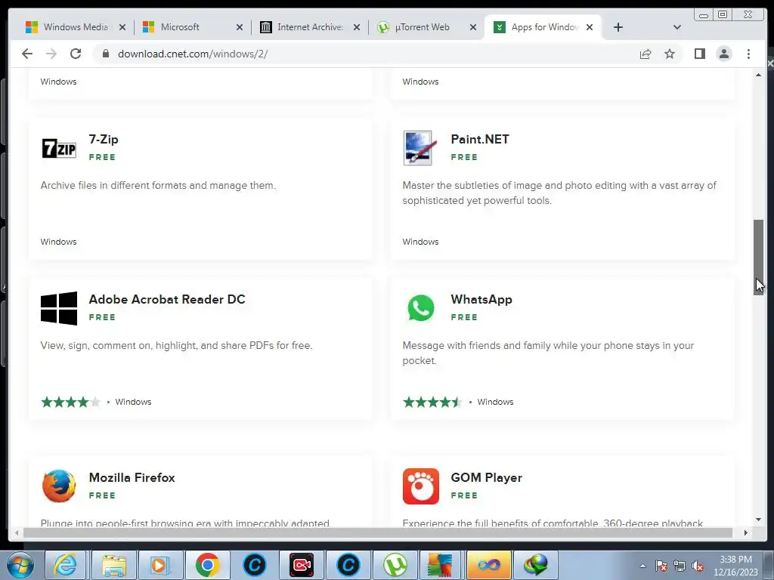Click the muted volume tray icon
774x580 pixels.
coord(698,566)
